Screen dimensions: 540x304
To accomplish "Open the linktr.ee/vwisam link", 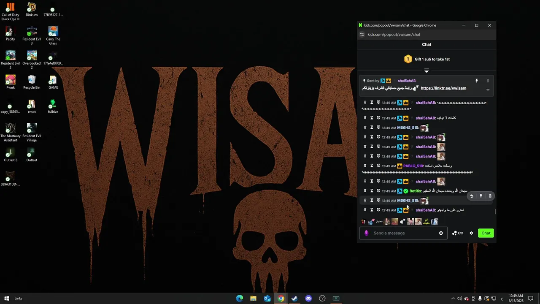I will click(443, 88).
